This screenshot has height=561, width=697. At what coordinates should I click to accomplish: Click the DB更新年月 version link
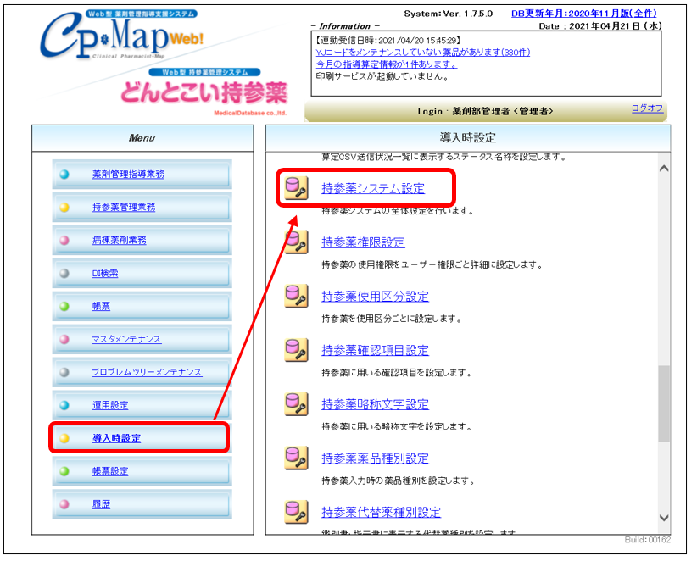point(583,14)
